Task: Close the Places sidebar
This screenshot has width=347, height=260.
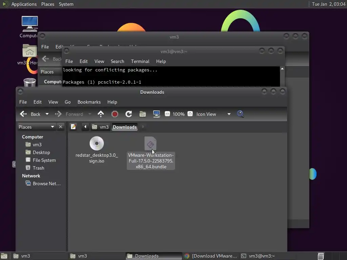Action: click(x=61, y=127)
